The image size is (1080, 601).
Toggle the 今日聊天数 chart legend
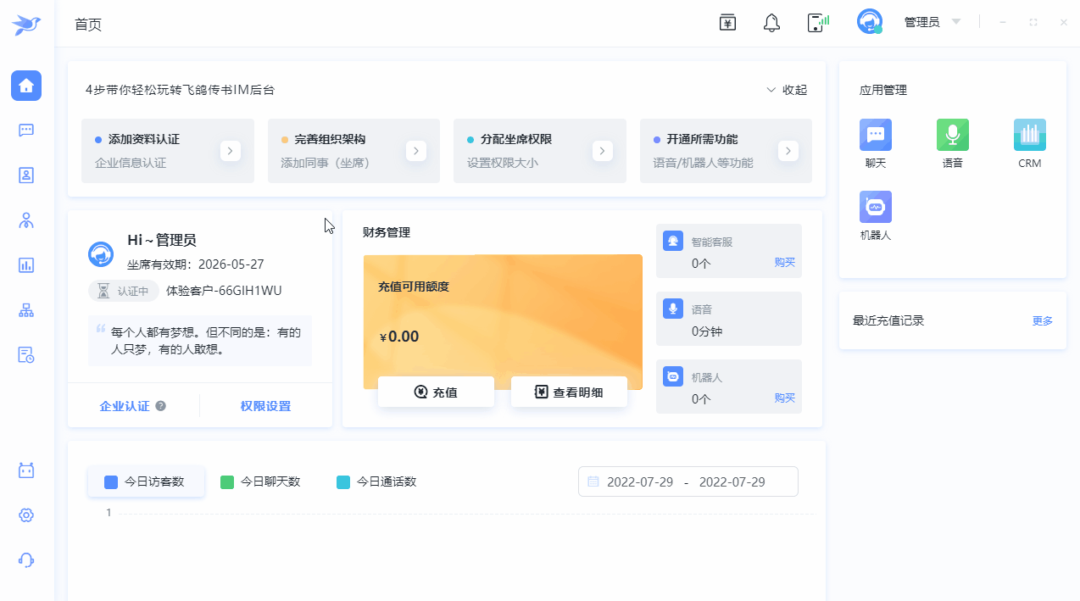pos(260,481)
